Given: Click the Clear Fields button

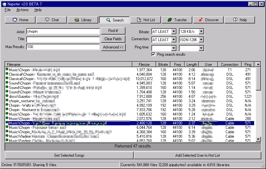Looking at the screenshot, I should [x=113, y=39].
